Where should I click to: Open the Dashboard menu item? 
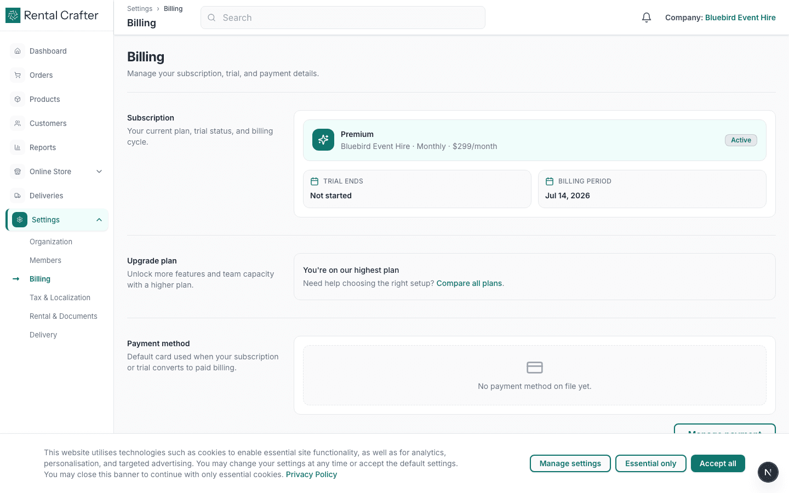[x=57, y=51]
